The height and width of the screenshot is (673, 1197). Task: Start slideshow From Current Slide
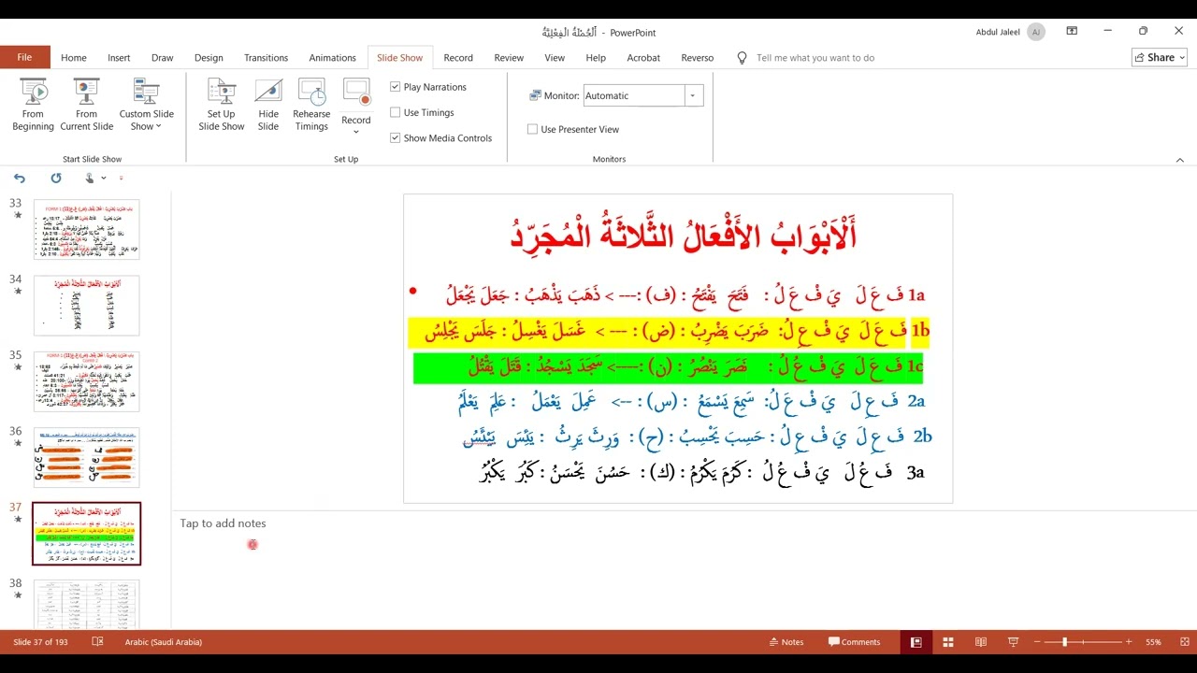click(x=87, y=106)
